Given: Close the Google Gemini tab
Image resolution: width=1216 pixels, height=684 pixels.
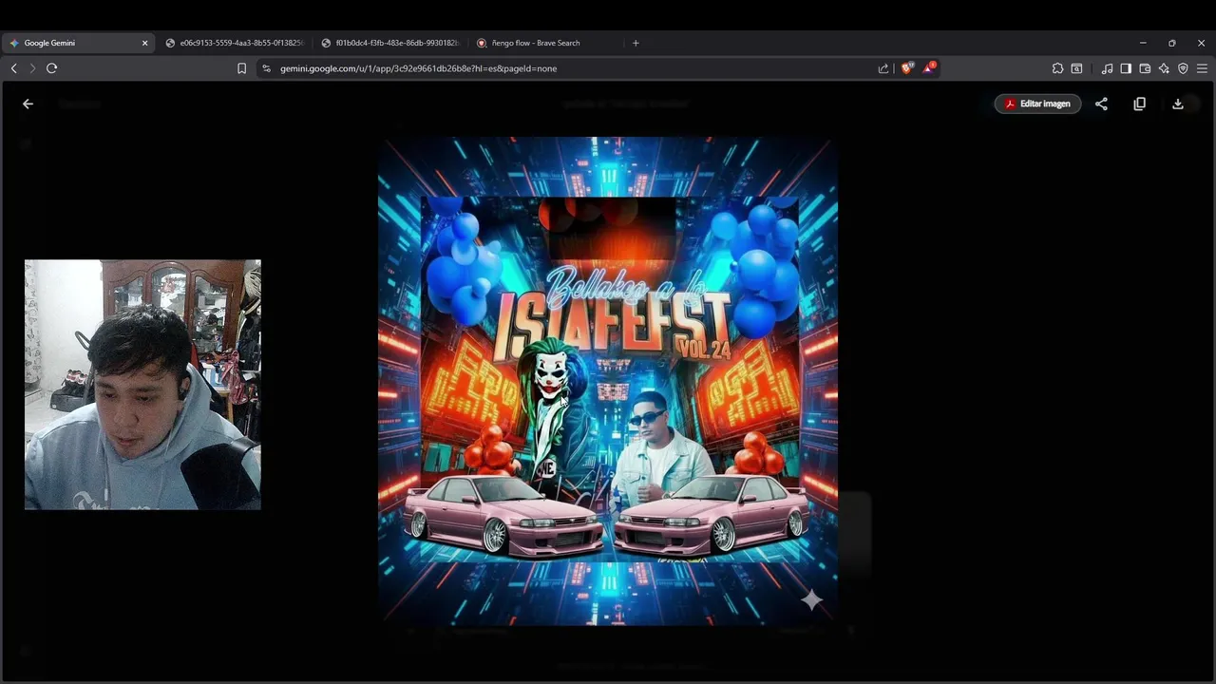Looking at the screenshot, I should click(x=145, y=43).
